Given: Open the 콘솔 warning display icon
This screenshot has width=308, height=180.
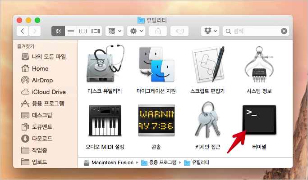Looking at the screenshot, I should coord(156,121).
